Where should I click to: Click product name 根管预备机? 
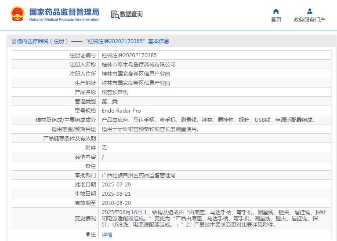pos(115,92)
